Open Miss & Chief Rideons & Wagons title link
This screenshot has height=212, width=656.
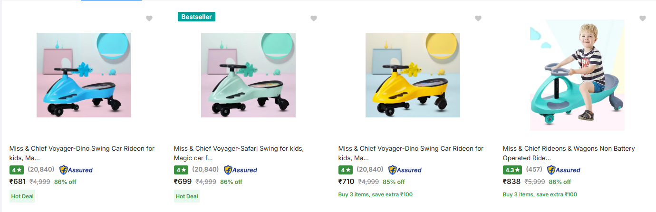pyautogui.click(x=569, y=153)
